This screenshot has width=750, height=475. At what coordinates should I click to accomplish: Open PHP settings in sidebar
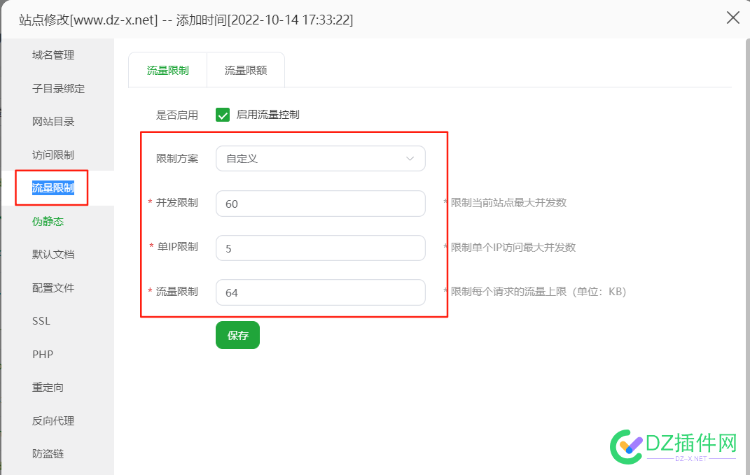[43, 354]
